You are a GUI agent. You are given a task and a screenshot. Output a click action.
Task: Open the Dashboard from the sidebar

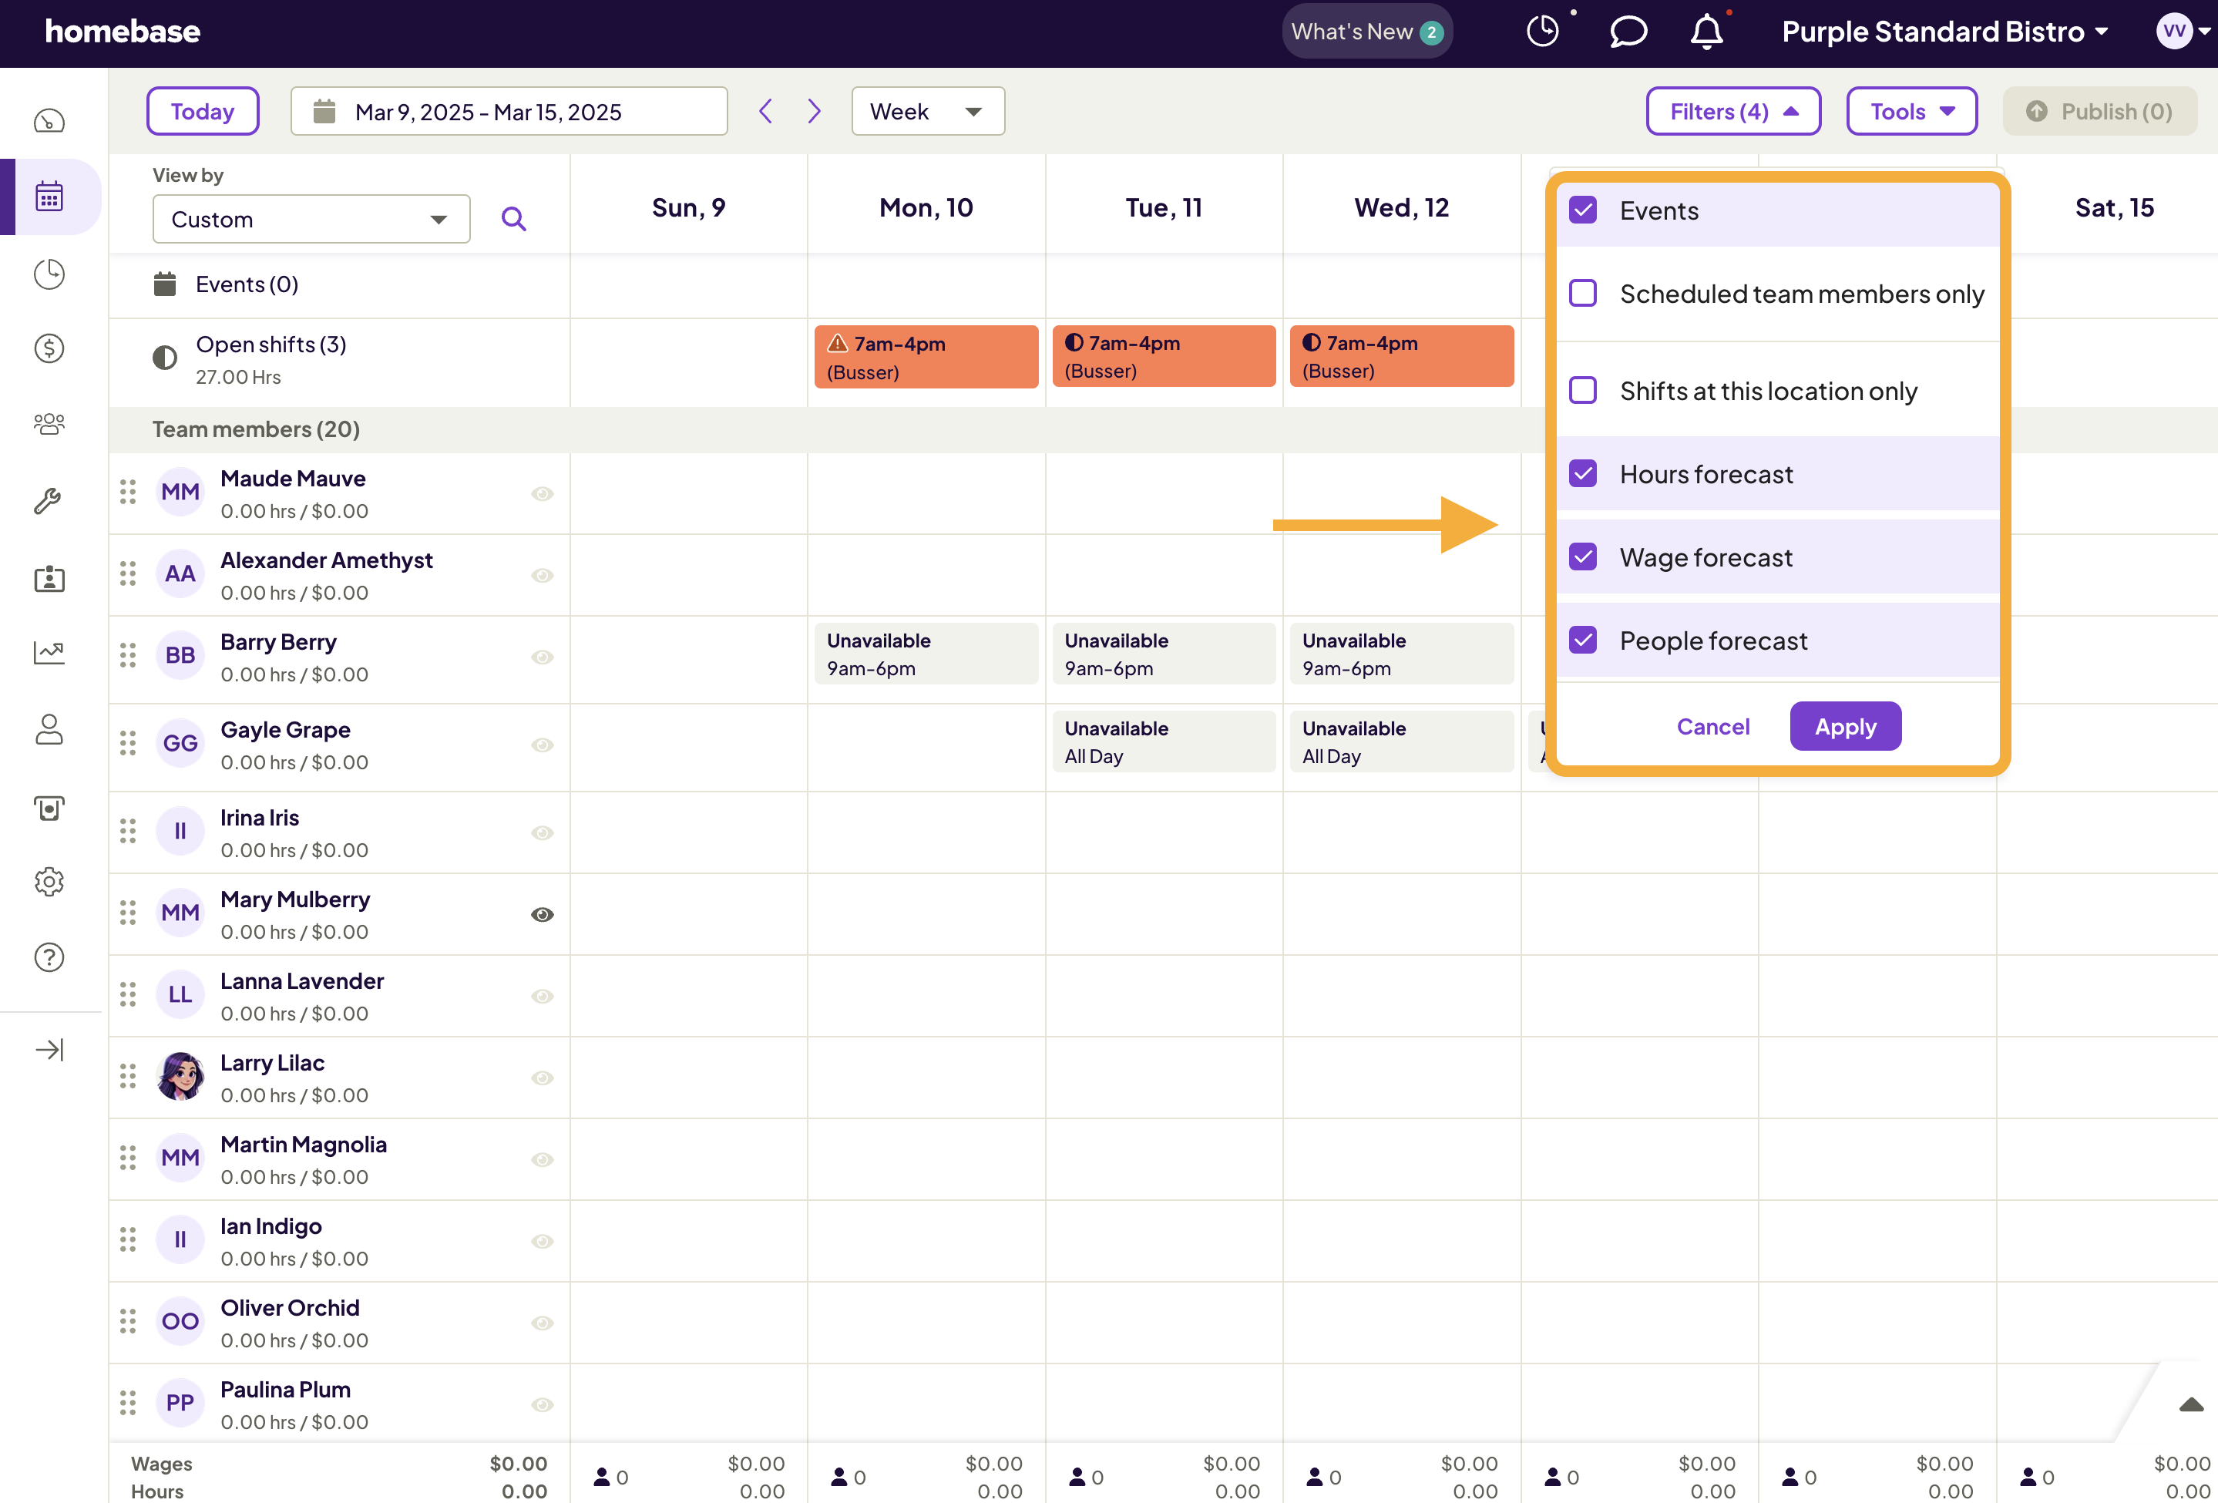49,121
